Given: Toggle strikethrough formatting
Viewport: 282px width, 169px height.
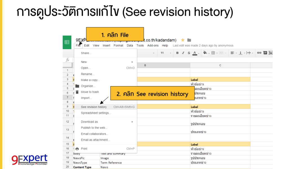Looking at the screenshot, I should [x=188, y=53].
